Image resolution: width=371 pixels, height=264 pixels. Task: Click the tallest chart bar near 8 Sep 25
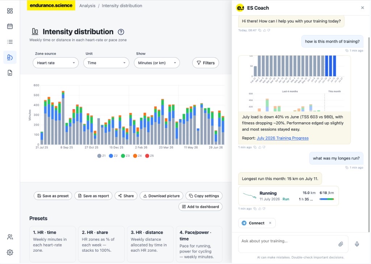click(x=63, y=118)
